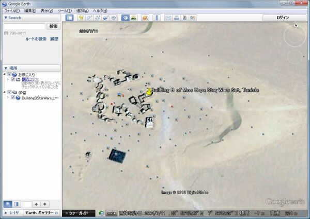This screenshot has height=219, width=310.
Task: Open the ファイル(F) menu
Action: pos(12,11)
